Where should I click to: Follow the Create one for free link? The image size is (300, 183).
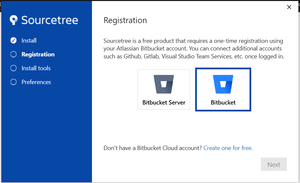point(228,148)
